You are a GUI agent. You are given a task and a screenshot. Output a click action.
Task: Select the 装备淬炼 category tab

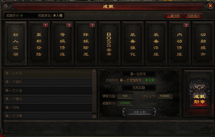[x=156, y=43]
